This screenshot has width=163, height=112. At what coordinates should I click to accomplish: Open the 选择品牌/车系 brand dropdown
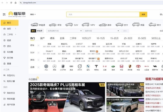(x=64, y=31)
